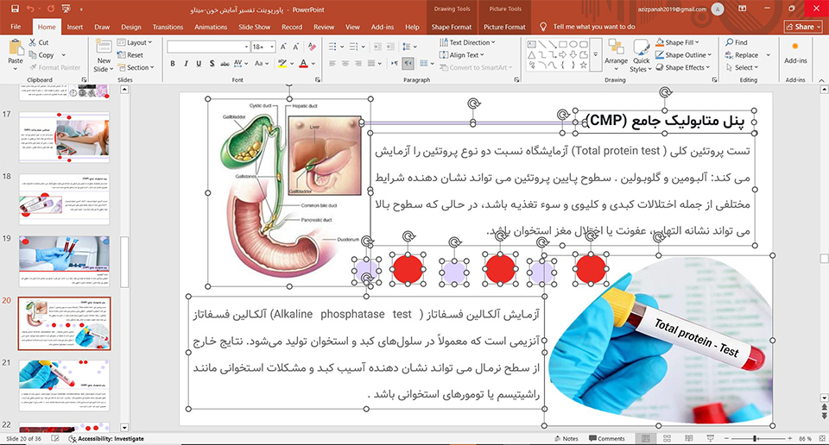This screenshot has height=445, width=829.
Task: Expand Text Direction options
Action: 467,42
